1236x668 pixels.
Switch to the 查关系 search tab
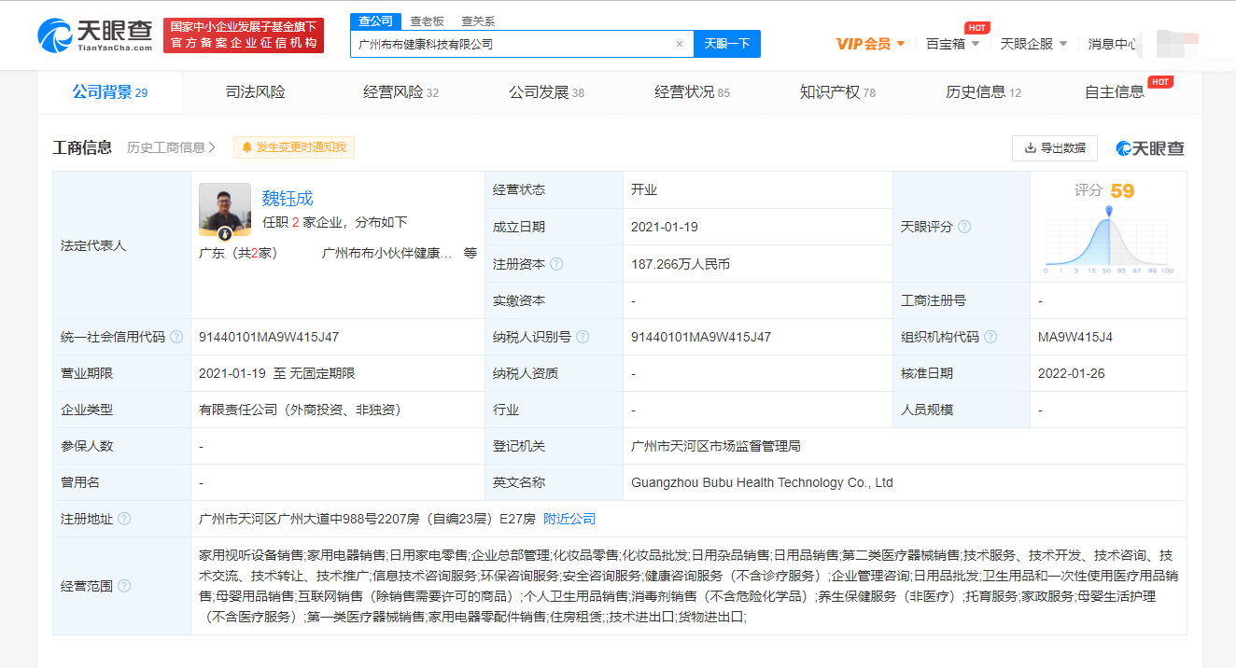coord(478,21)
